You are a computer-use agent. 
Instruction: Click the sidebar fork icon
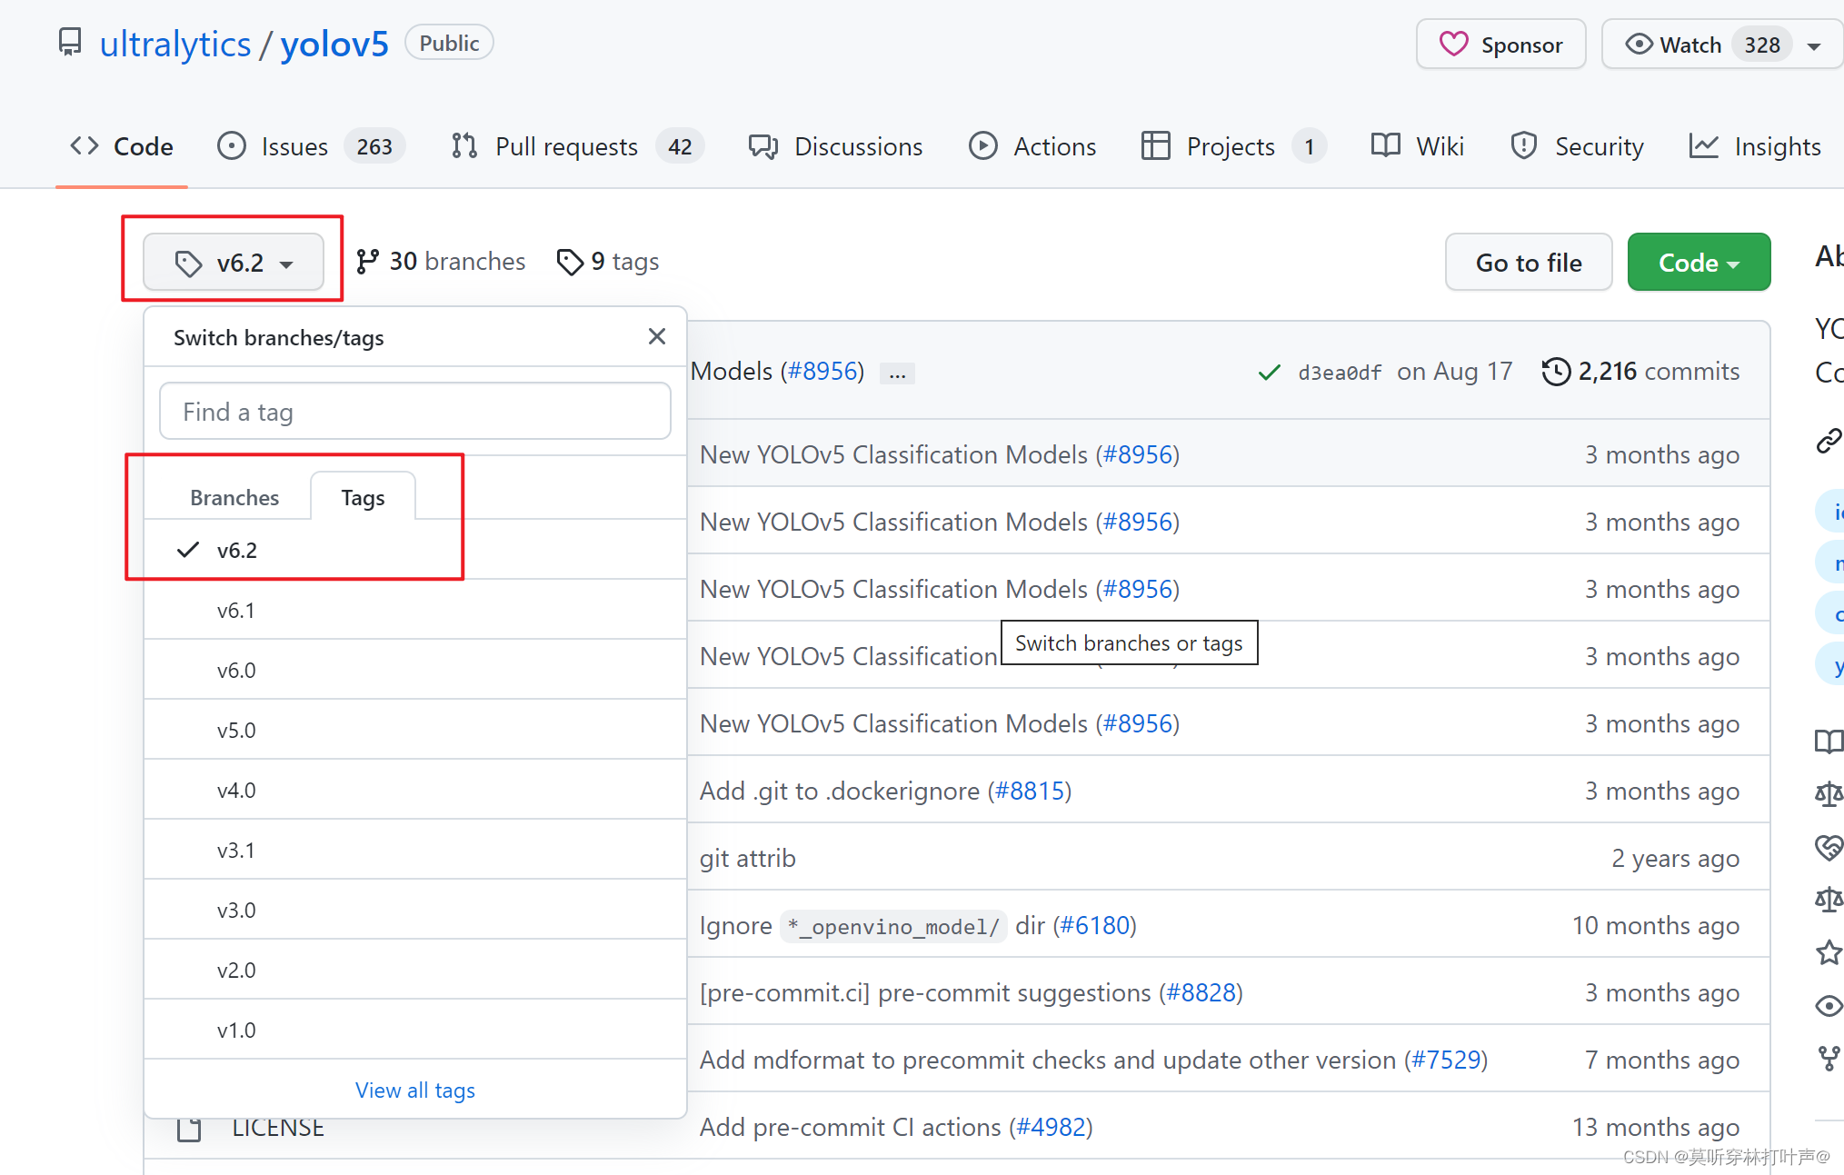1829,1058
